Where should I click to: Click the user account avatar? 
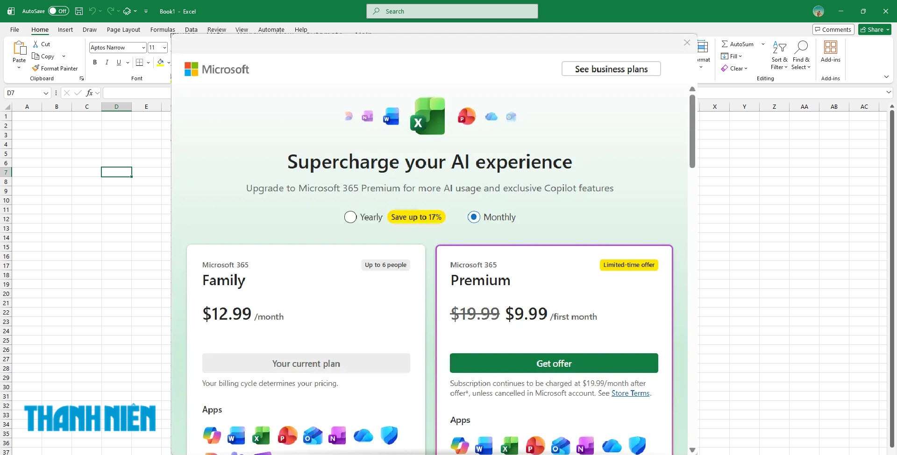pos(819,11)
